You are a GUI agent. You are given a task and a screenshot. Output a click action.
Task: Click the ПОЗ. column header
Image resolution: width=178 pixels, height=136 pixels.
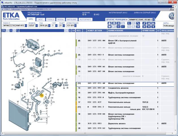[79, 31]
